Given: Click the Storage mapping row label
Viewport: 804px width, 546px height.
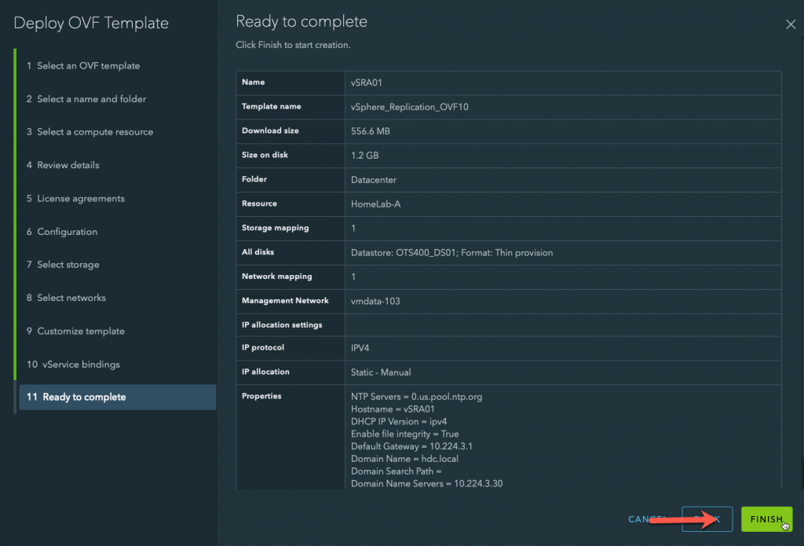Looking at the screenshot, I should (276, 228).
